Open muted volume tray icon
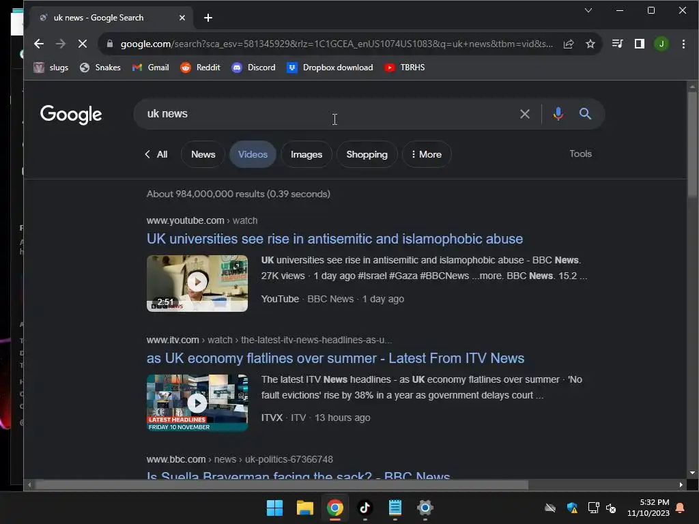The image size is (699, 524). pos(611,508)
